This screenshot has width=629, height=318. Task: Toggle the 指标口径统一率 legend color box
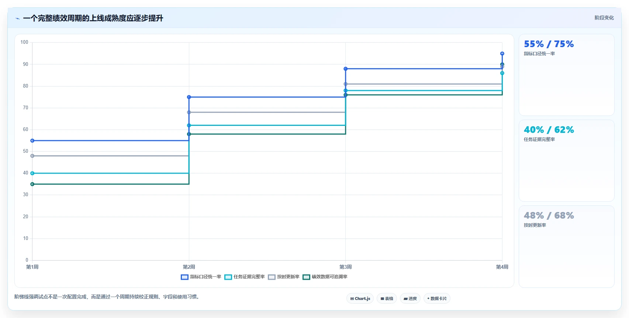[184, 277]
